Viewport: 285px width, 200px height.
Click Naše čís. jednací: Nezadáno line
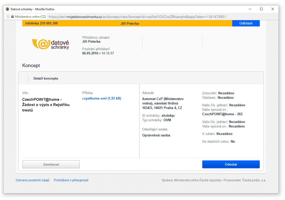(x=223, y=105)
